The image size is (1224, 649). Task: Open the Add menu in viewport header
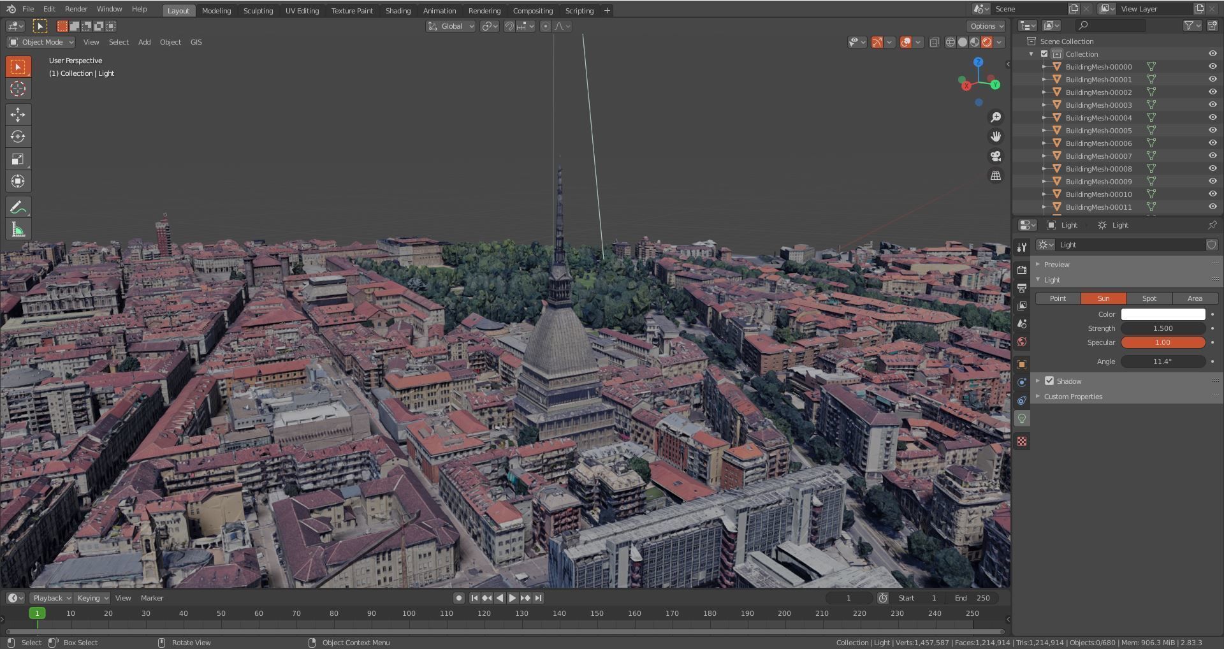pos(145,42)
